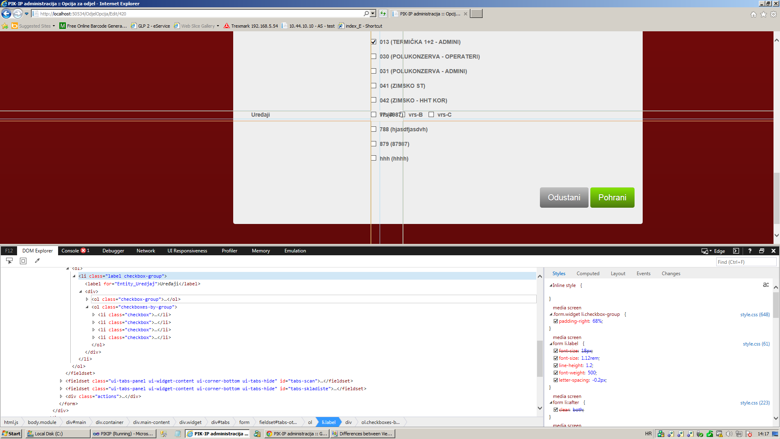Expand the ol class="checkbox-group" node

click(87, 299)
